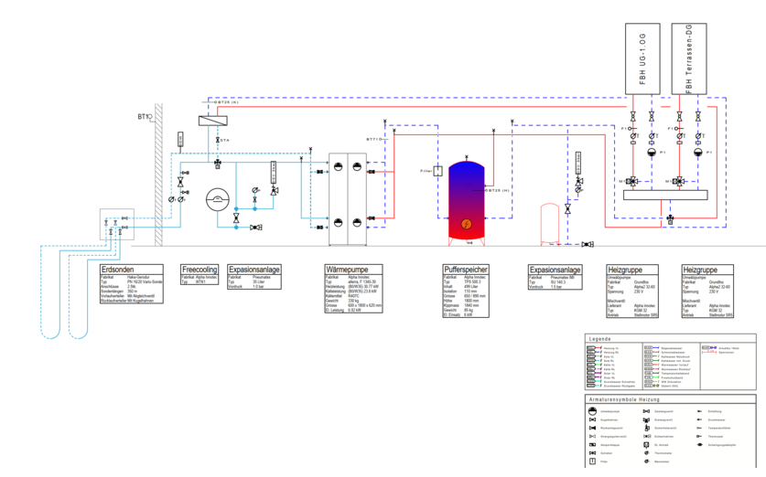Select the FBH UG-1.OG box

(x=642, y=58)
